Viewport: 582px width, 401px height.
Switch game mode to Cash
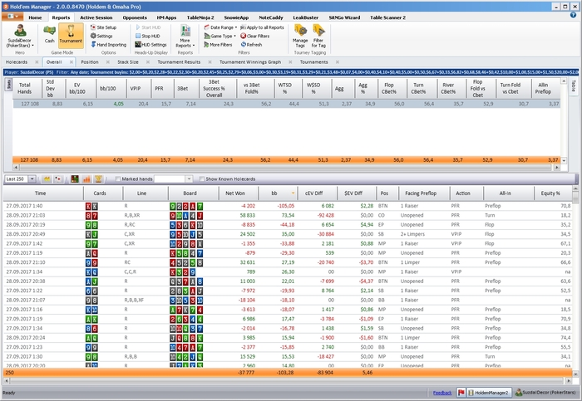coord(49,35)
